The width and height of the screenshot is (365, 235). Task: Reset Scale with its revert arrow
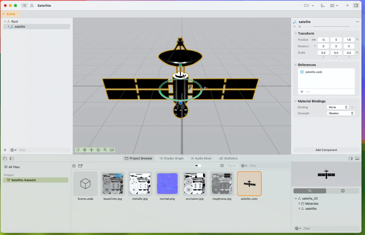tap(357, 52)
